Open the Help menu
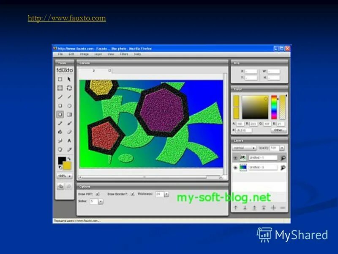The image size is (338, 254). [137, 54]
